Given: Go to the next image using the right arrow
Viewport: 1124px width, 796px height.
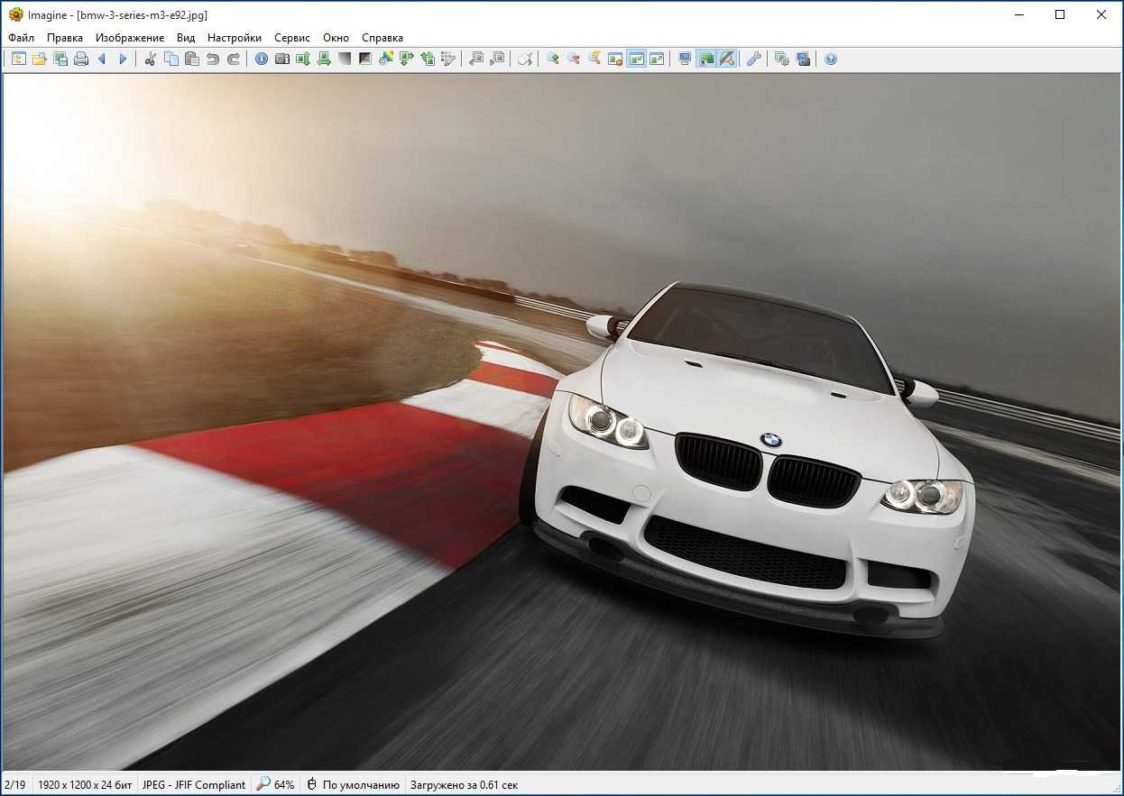Looking at the screenshot, I should tap(124, 59).
